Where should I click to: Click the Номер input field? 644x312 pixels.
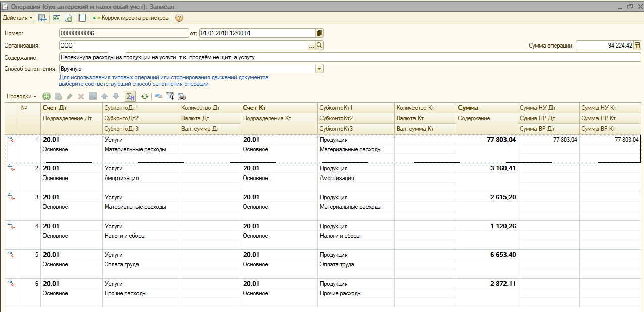[x=123, y=33]
